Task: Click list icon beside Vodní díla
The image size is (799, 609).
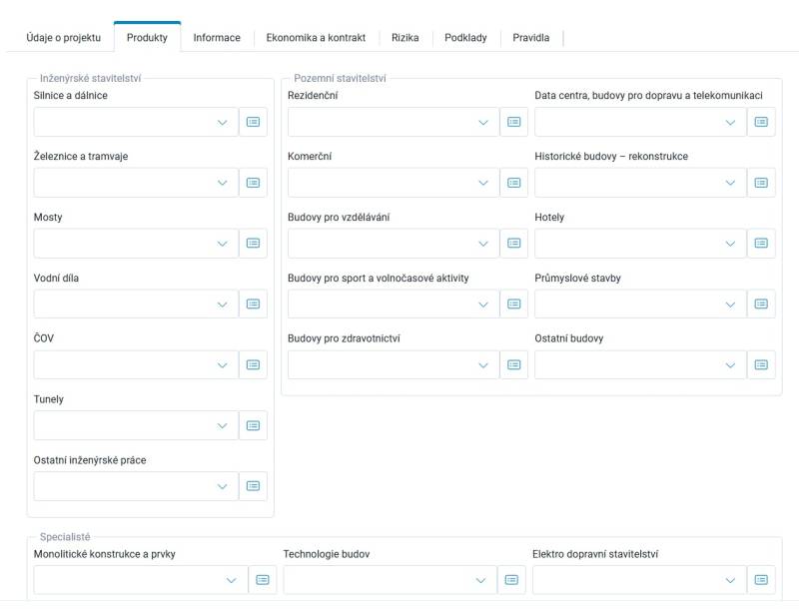Action: [x=253, y=304]
